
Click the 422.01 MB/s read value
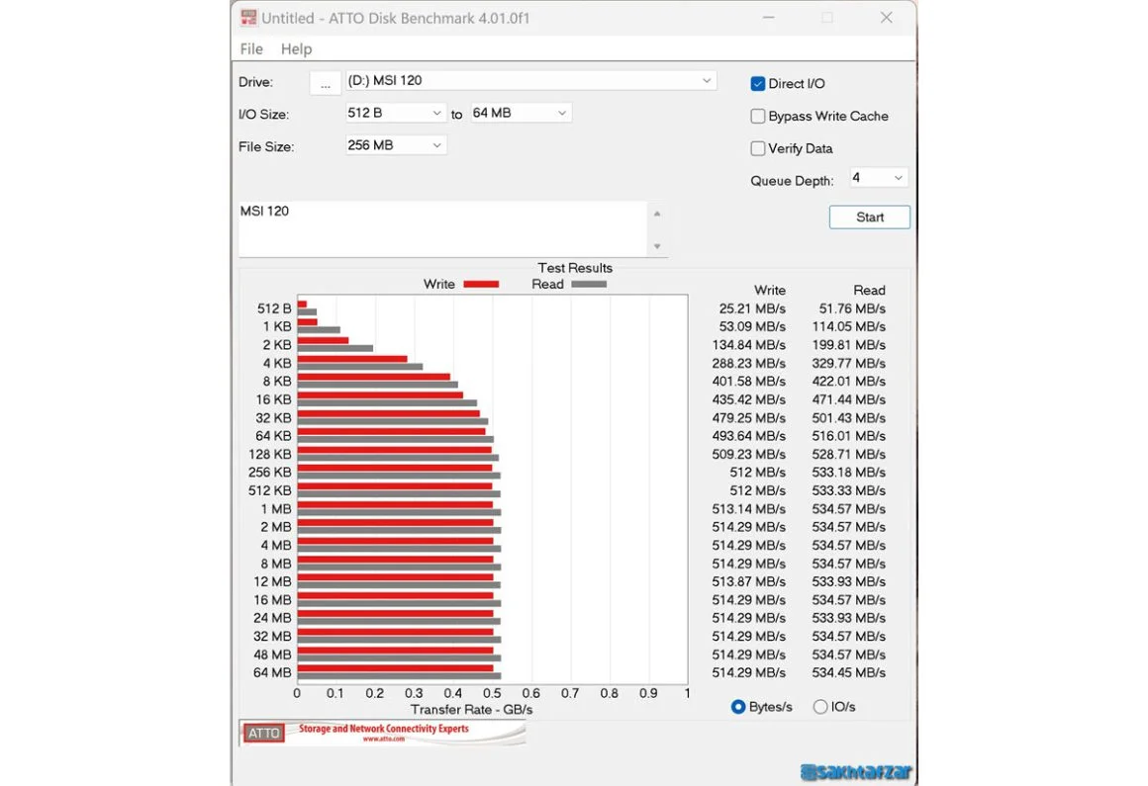click(848, 382)
